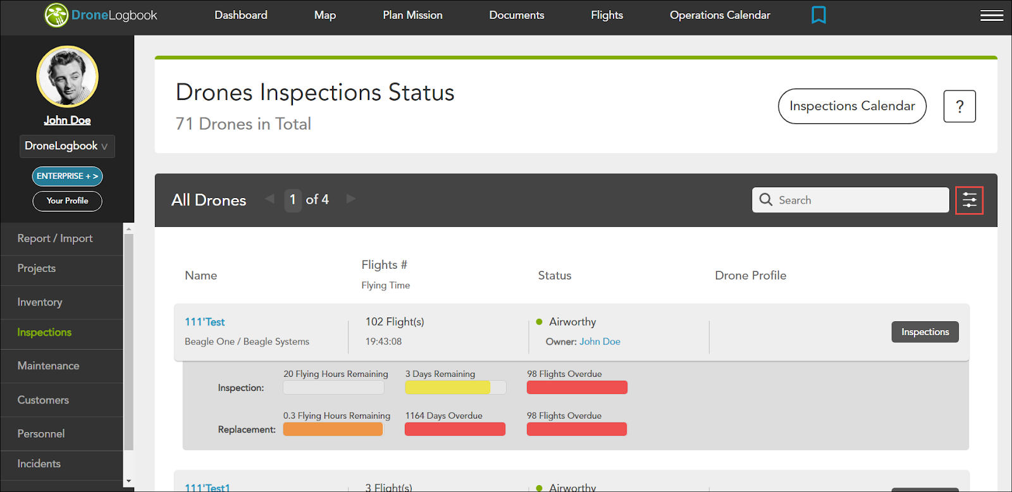Click inspection 98 Flights Overdue red bar
1012x492 pixels.
click(x=577, y=387)
